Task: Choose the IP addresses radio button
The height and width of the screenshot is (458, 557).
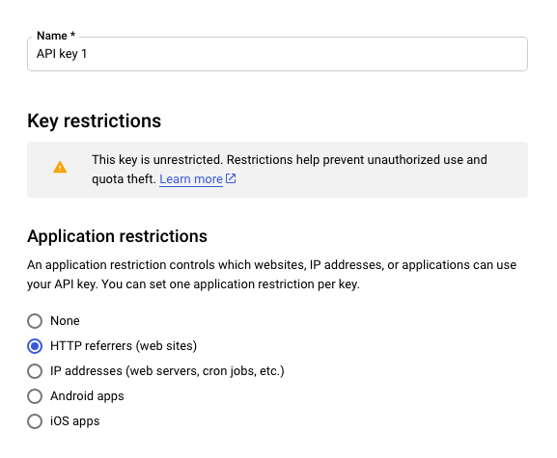Action: (x=35, y=371)
